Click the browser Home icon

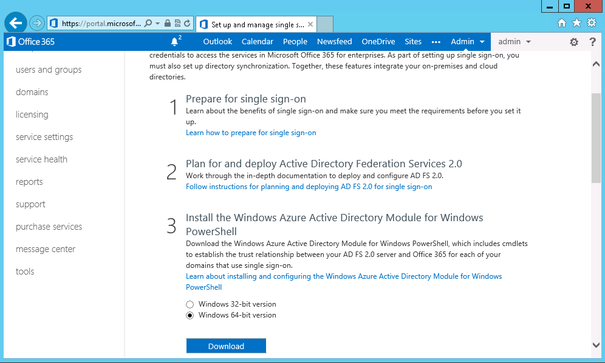[x=562, y=23]
